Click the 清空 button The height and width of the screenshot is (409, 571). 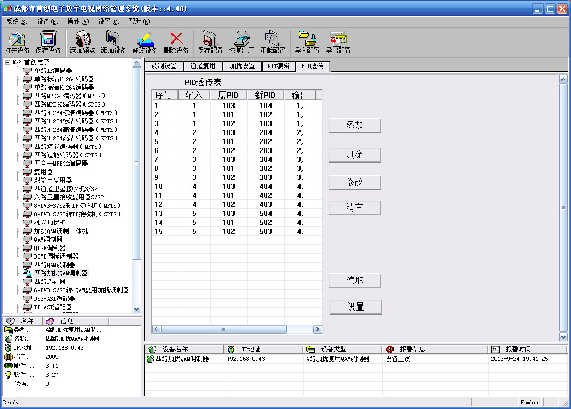[x=354, y=208]
